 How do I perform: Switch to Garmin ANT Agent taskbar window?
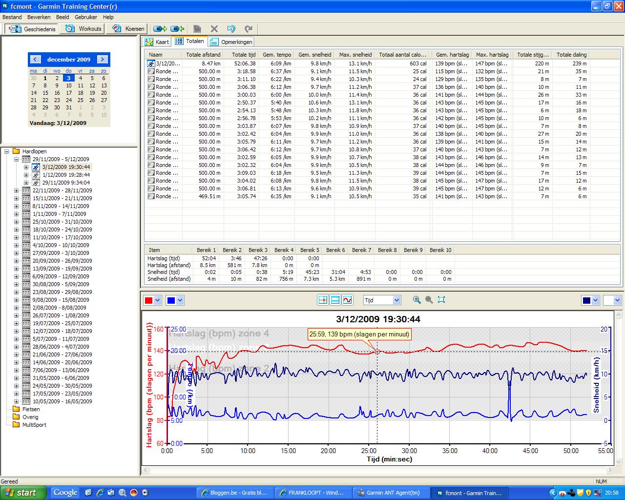[x=391, y=493]
